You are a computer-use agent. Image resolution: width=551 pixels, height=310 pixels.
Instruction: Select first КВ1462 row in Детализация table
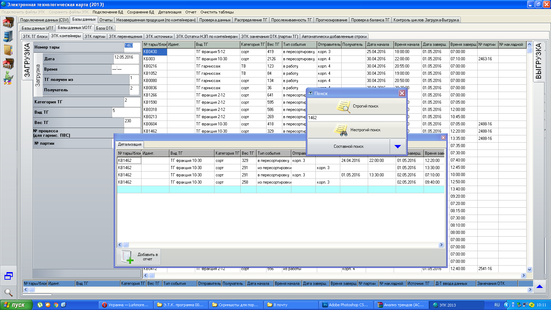click(280, 161)
